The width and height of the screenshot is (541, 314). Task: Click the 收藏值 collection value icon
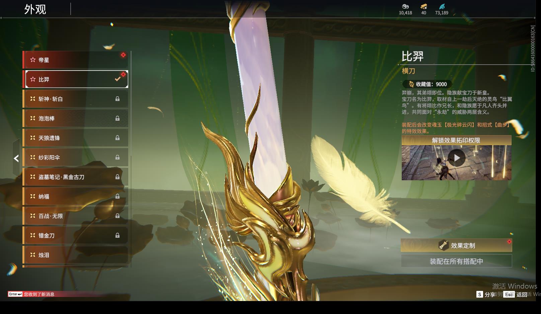[411, 84]
